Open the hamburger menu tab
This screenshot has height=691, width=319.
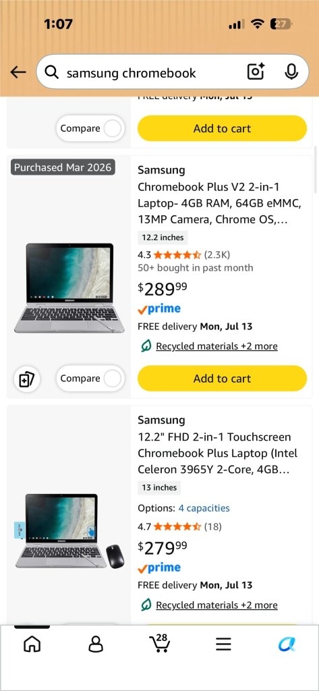(x=223, y=644)
